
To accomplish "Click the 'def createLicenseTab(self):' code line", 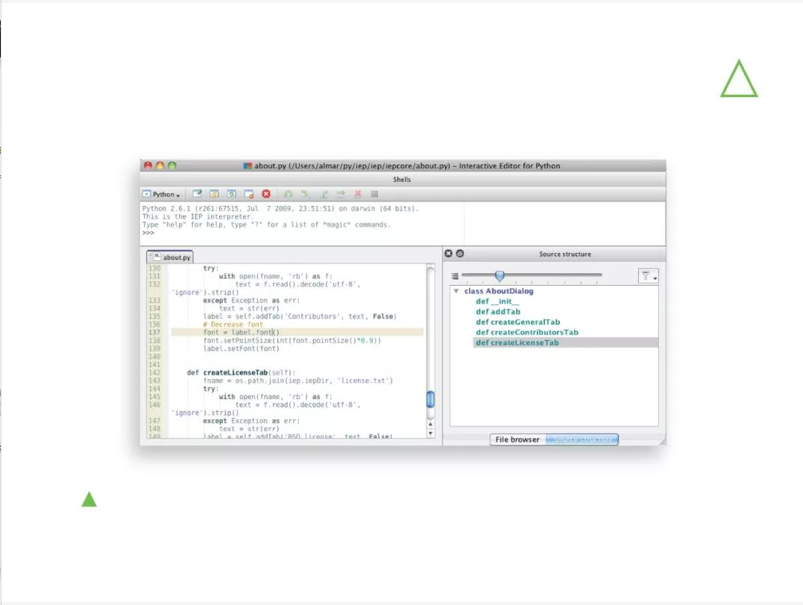I will [x=241, y=372].
